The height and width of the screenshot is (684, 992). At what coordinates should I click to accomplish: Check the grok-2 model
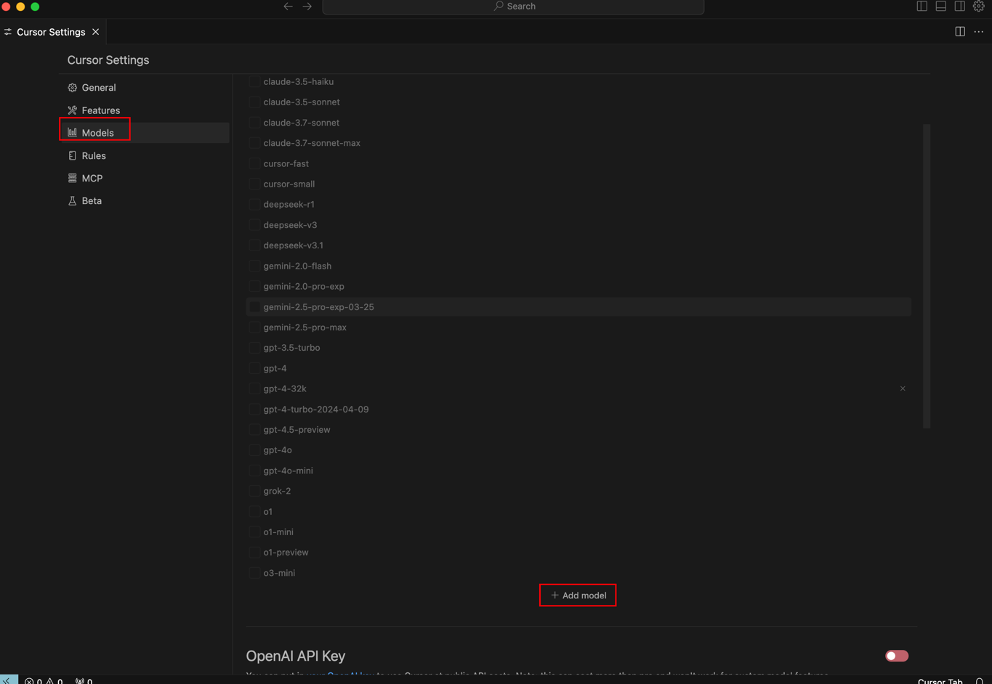[254, 492]
